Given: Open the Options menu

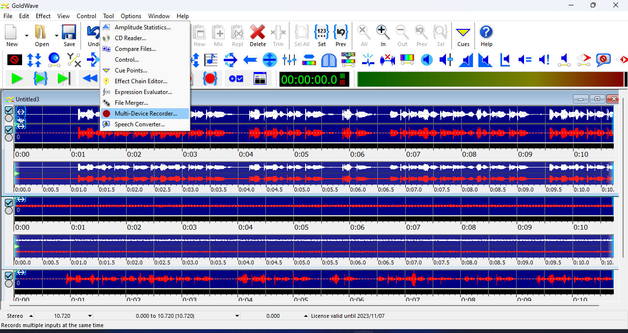Looking at the screenshot, I should pos(131,16).
